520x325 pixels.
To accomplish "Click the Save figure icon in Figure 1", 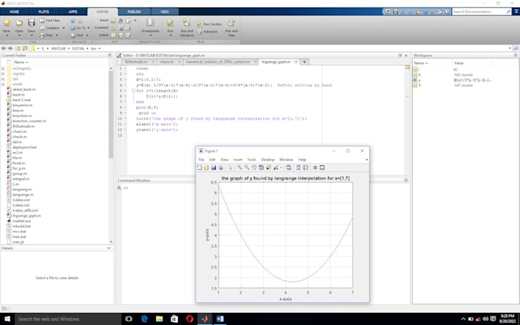I will (213, 167).
